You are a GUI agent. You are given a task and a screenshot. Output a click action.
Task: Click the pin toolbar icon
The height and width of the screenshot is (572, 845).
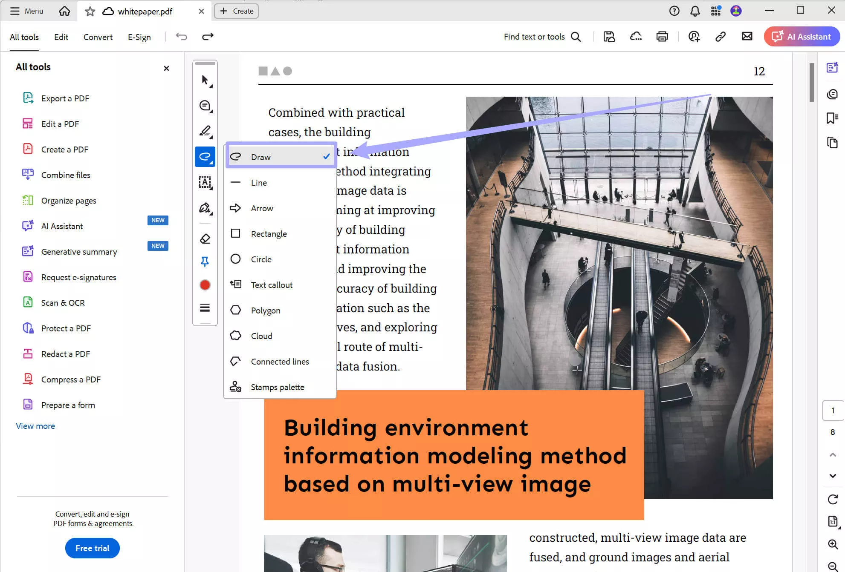point(205,262)
